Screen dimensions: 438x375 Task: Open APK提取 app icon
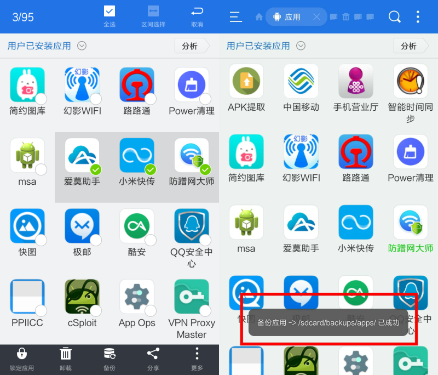(246, 81)
